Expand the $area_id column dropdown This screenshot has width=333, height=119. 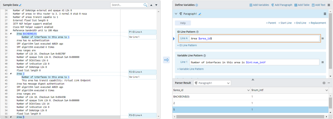click(x=249, y=90)
